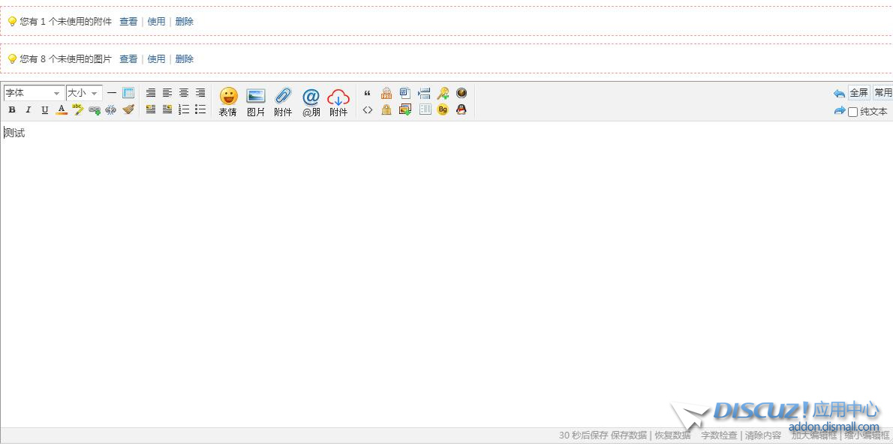
Task: Enable the 纯文本 plain text checkbox
Action: (852, 112)
